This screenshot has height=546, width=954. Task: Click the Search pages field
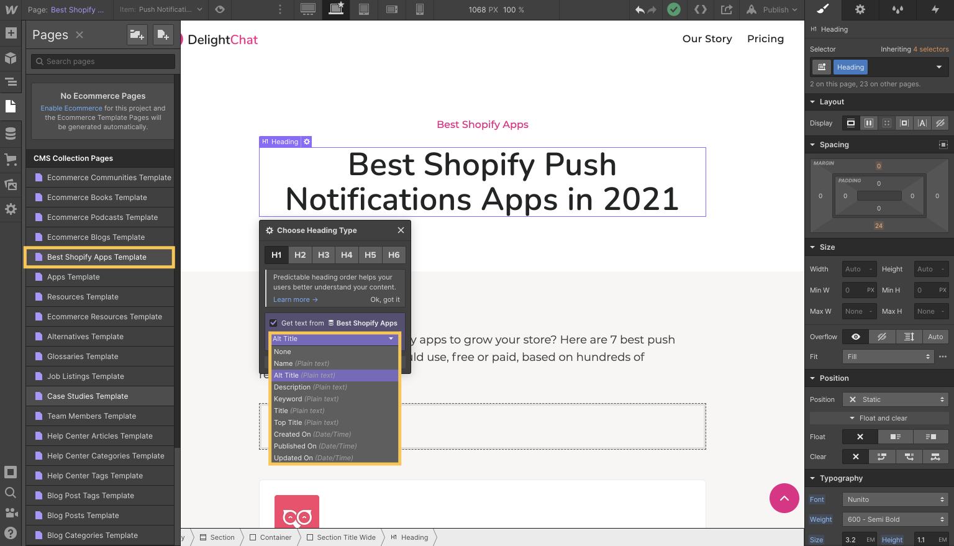[x=103, y=61]
